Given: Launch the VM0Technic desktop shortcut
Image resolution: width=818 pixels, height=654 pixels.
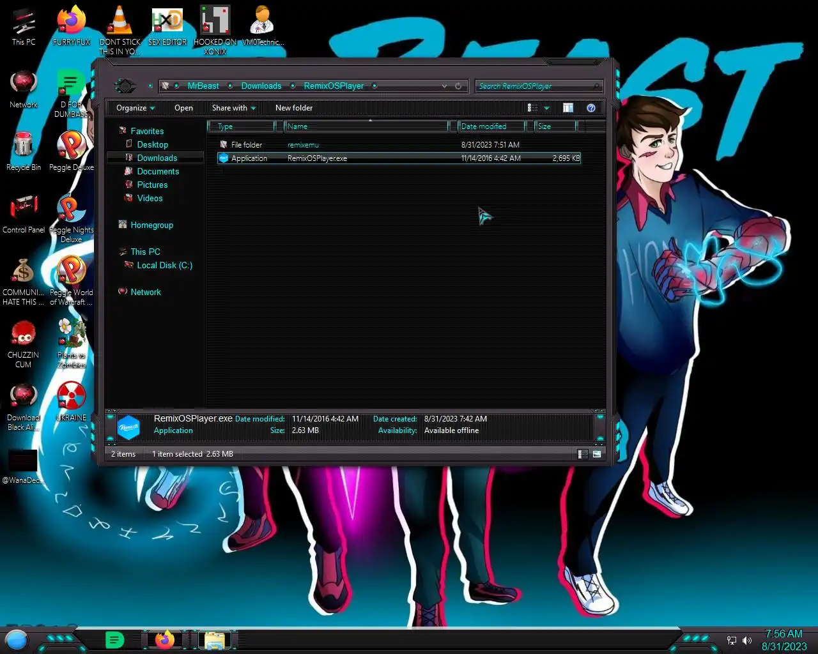Looking at the screenshot, I should coord(263,27).
